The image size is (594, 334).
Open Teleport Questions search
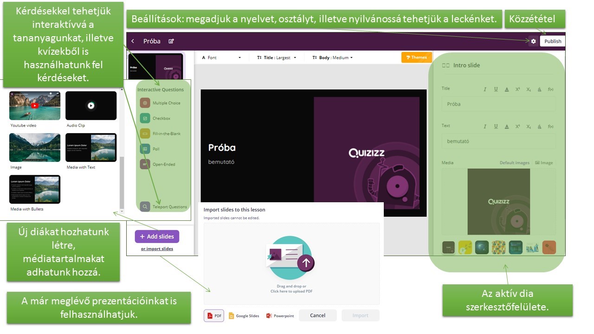pyautogui.click(x=164, y=207)
